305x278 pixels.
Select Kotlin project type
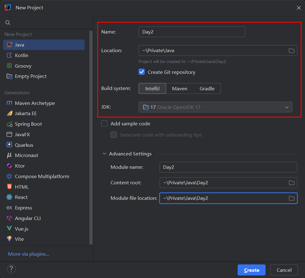44,55
